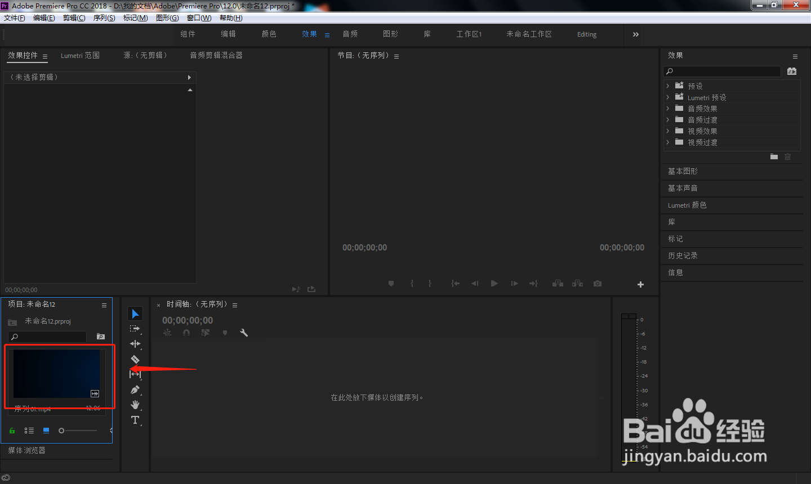
Task: Open project panel hamburger menu
Action: point(104,305)
